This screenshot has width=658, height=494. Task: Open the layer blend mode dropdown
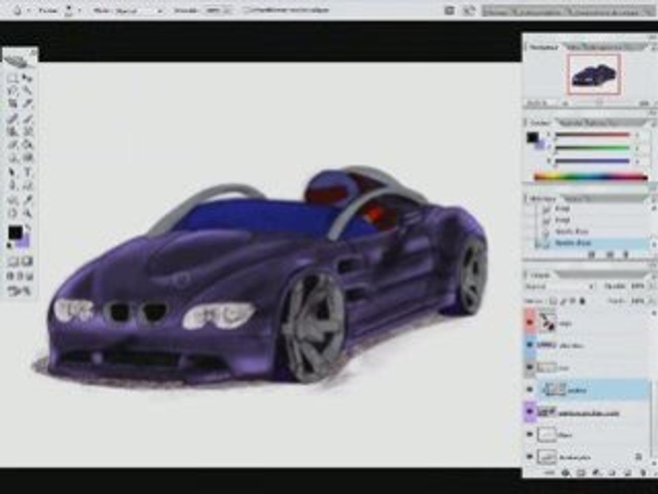pos(560,287)
